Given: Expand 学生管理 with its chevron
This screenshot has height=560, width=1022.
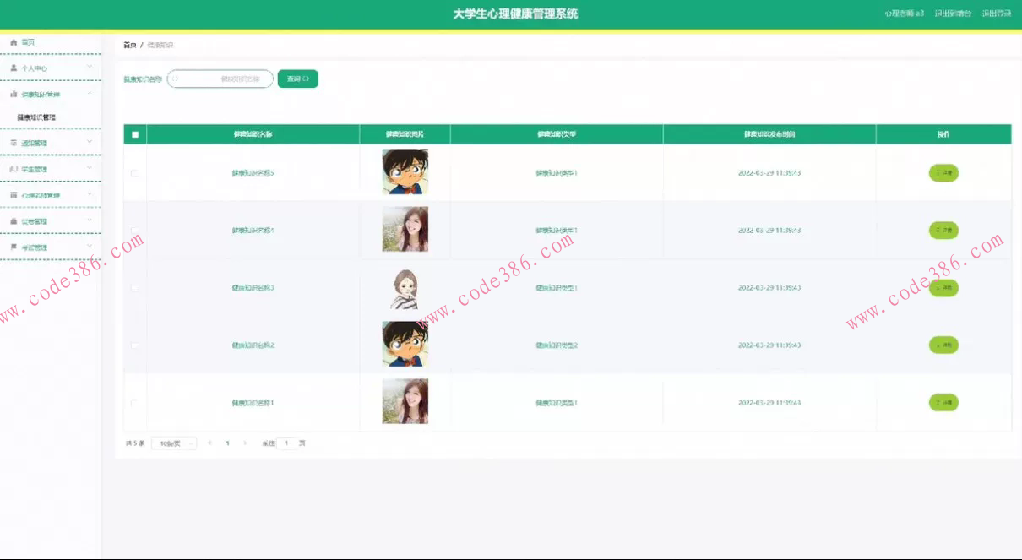Looking at the screenshot, I should (x=90, y=168).
